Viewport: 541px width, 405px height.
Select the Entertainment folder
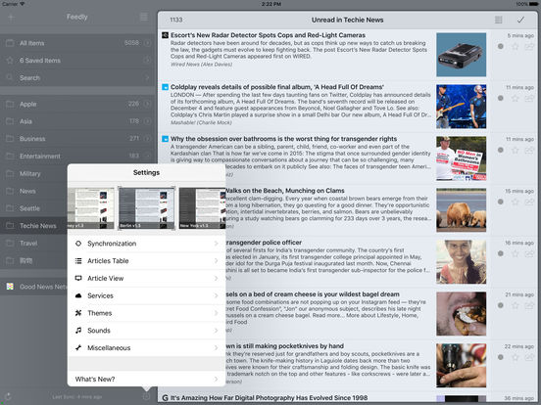(x=78, y=156)
